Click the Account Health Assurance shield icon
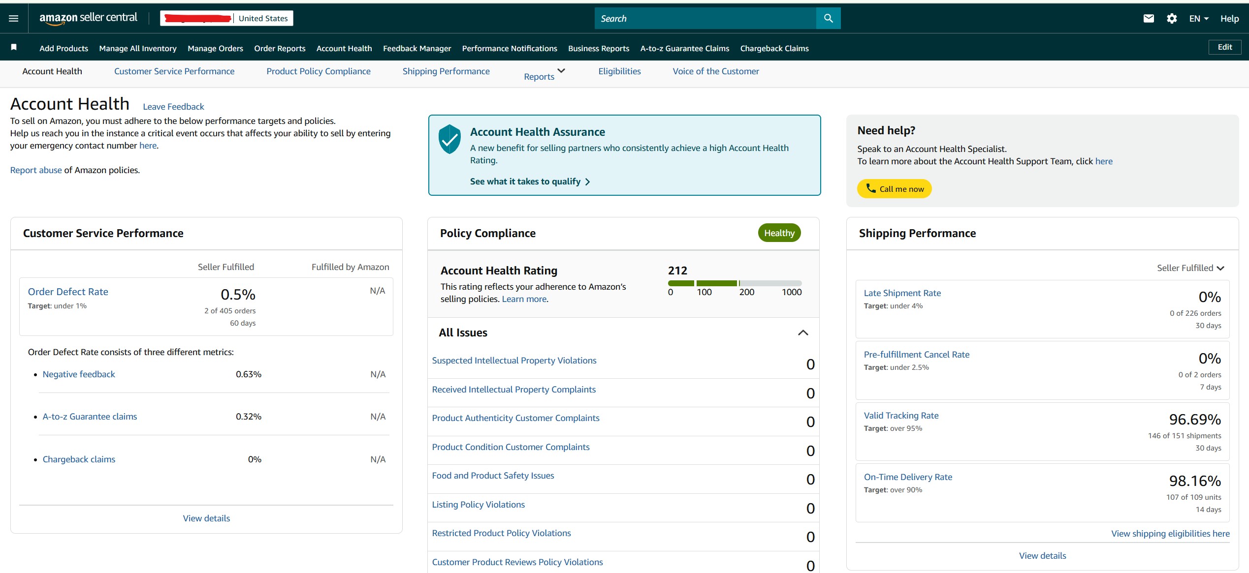The image size is (1249, 573). point(449,139)
